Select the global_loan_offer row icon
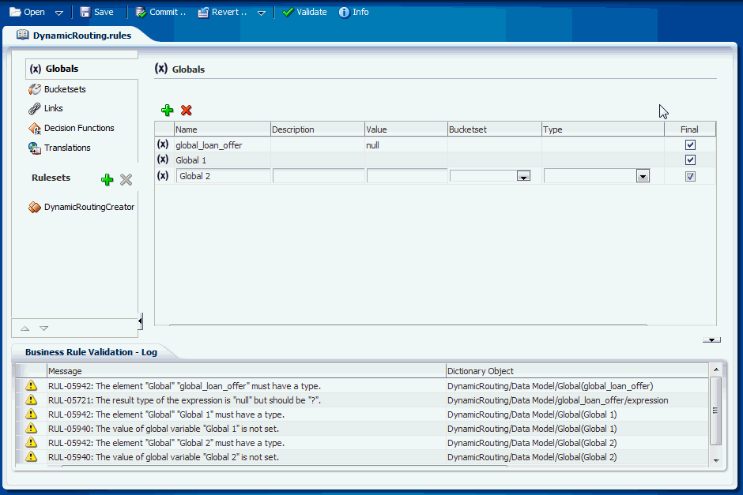The height and width of the screenshot is (495, 743). [x=163, y=144]
